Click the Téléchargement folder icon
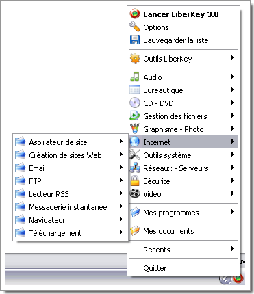Viewport: 254px width, 294px height. 20,232
